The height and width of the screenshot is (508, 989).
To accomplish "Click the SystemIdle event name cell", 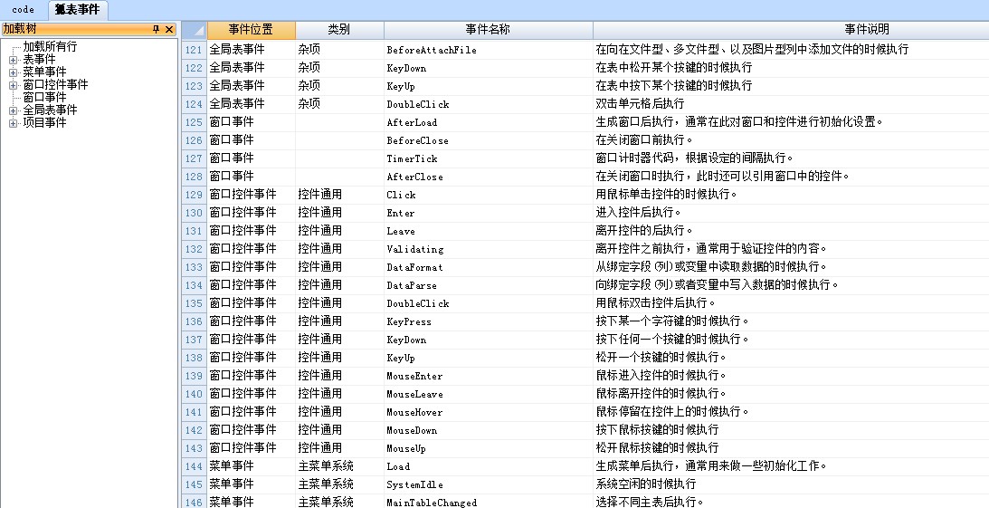I will [489, 484].
